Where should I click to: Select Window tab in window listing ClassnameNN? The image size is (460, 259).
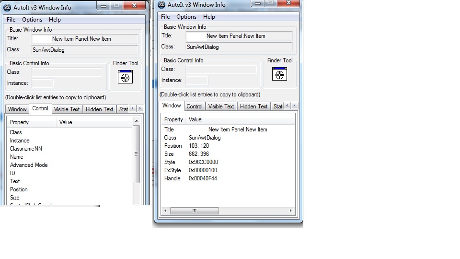[x=17, y=109]
